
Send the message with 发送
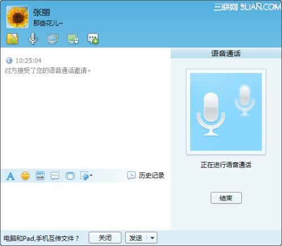tap(136, 238)
